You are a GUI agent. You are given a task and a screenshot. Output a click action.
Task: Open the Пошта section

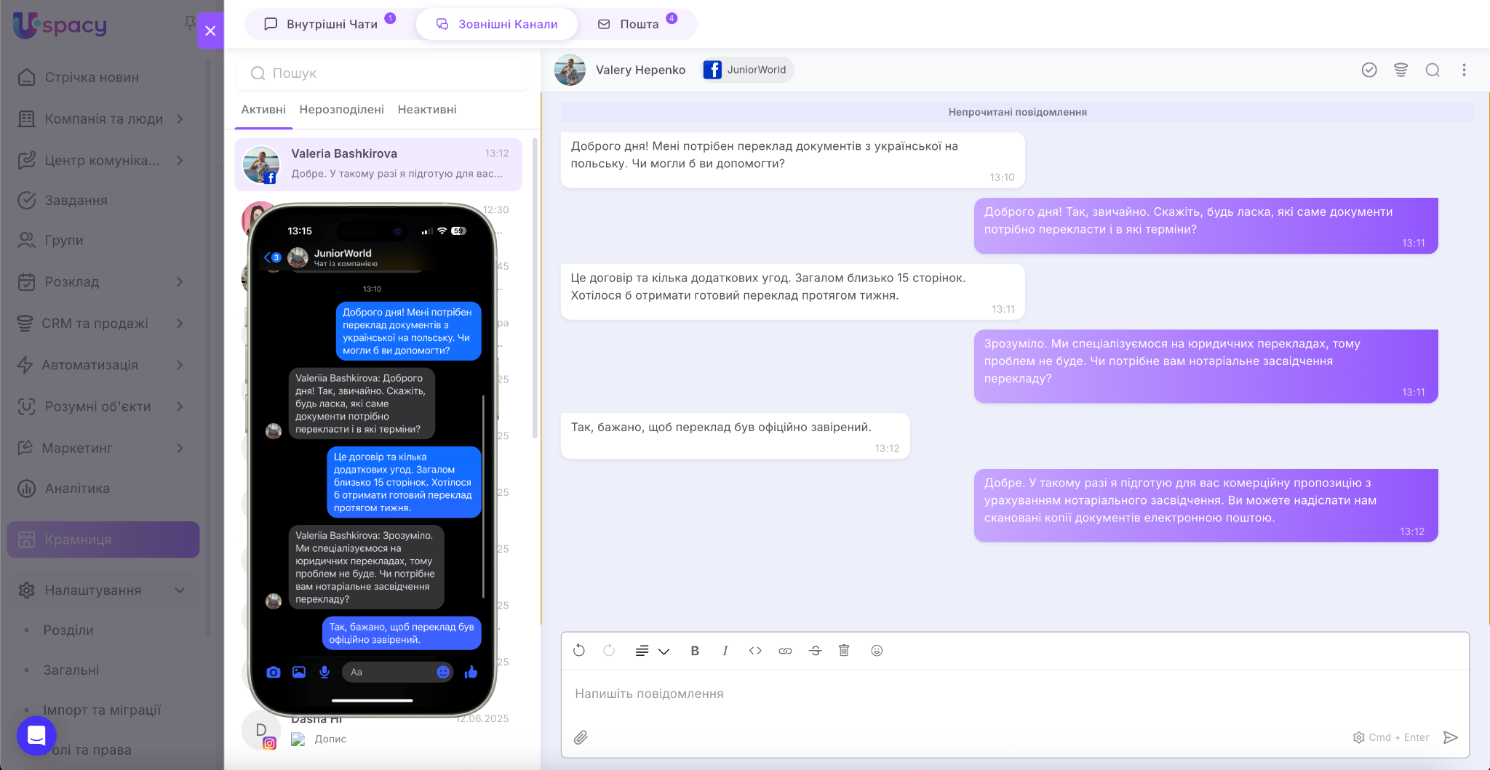637,24
